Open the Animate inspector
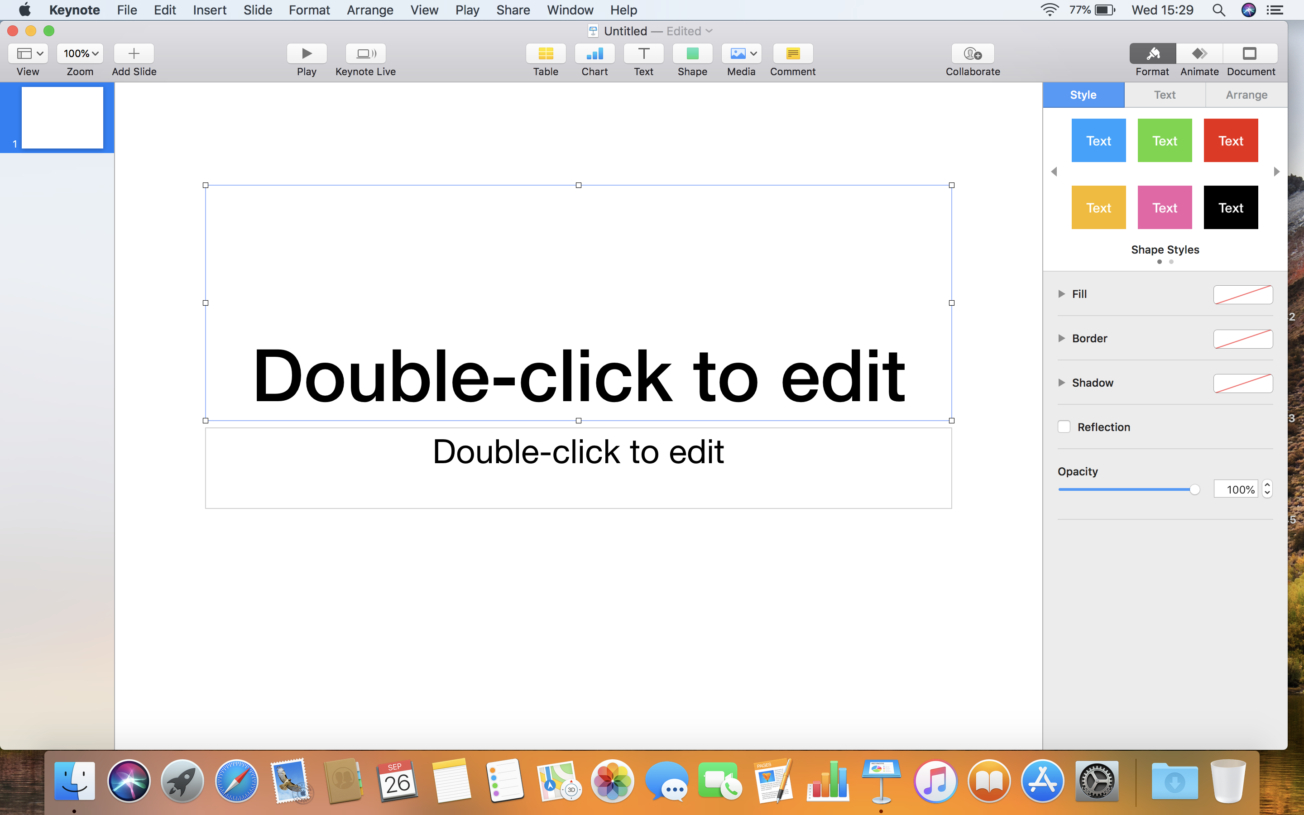 [x=1199, y=53]
